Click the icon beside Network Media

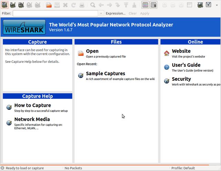point(9,123)
